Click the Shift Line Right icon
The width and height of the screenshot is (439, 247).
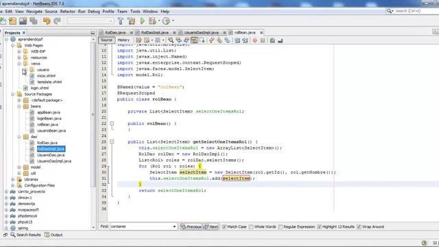(x=245, y=40)
